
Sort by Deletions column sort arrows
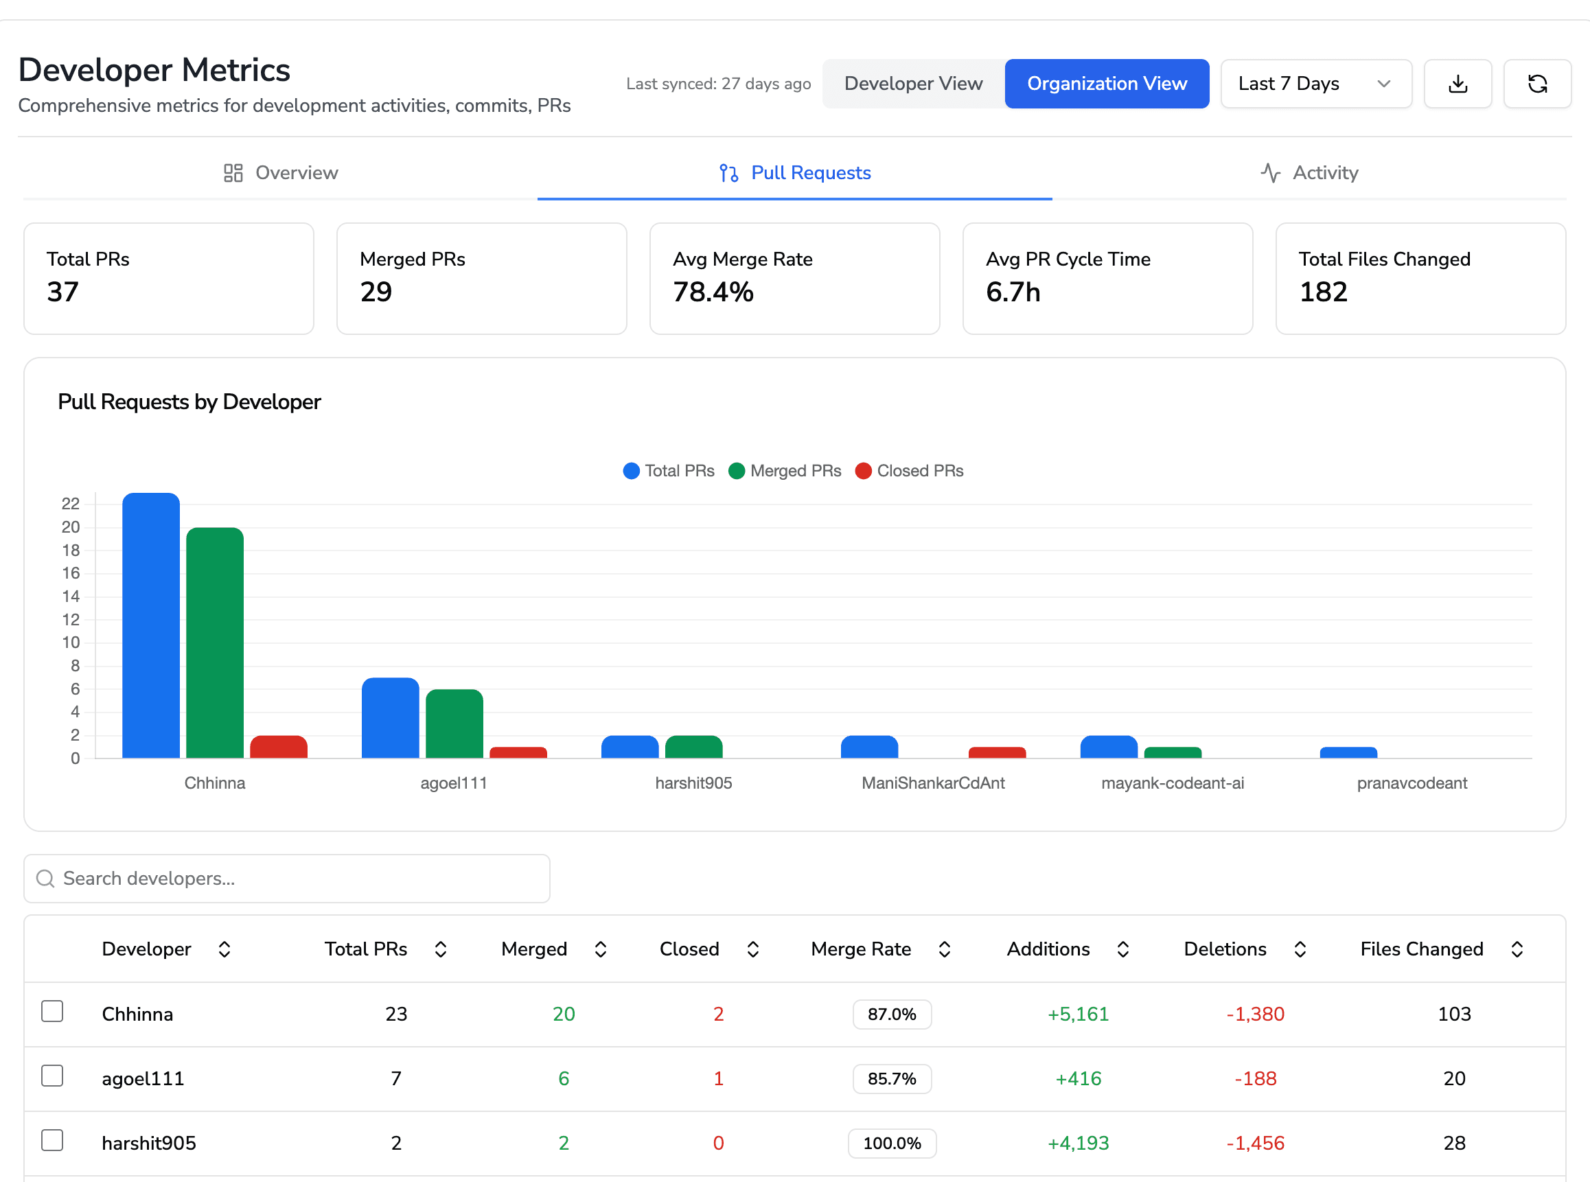pyautogui.click(x=1300, y=949)
